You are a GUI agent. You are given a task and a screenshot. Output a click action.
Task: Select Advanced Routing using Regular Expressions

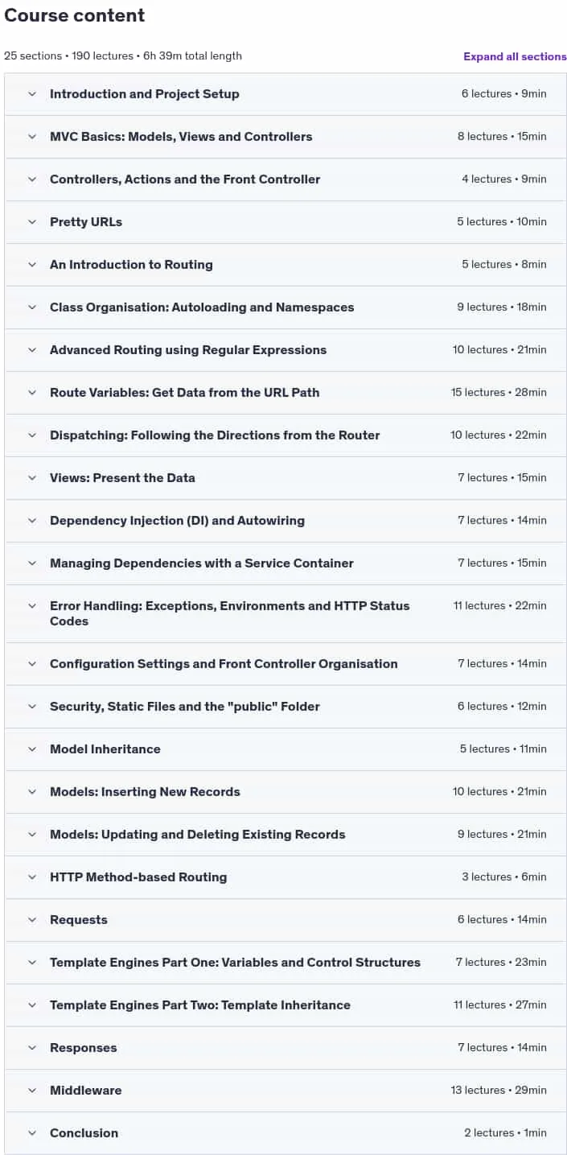188,350
